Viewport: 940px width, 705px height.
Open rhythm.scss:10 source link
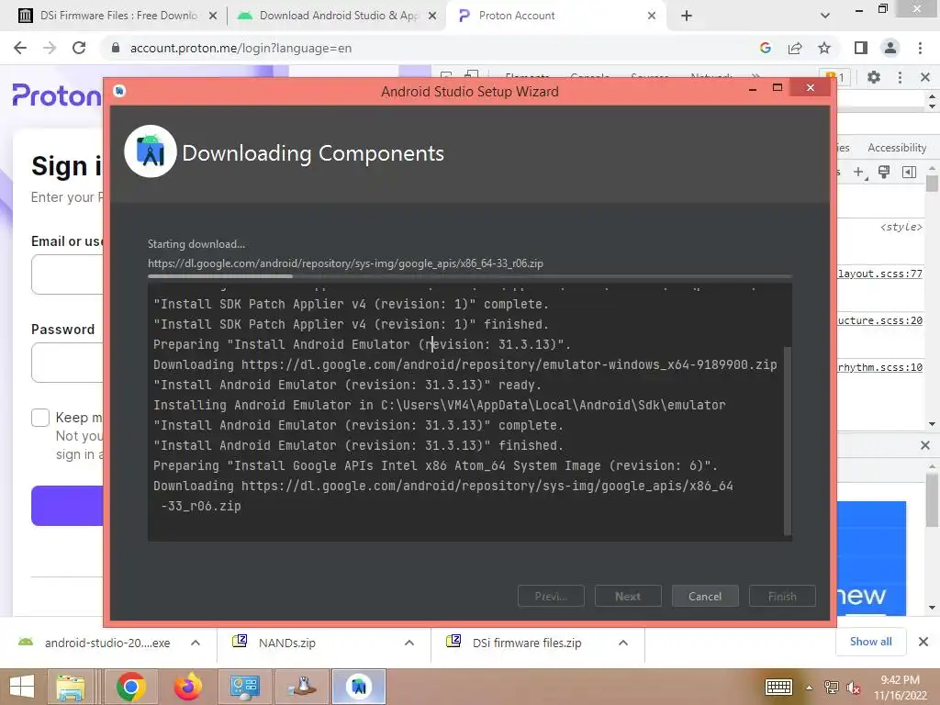tap(880, 367)
